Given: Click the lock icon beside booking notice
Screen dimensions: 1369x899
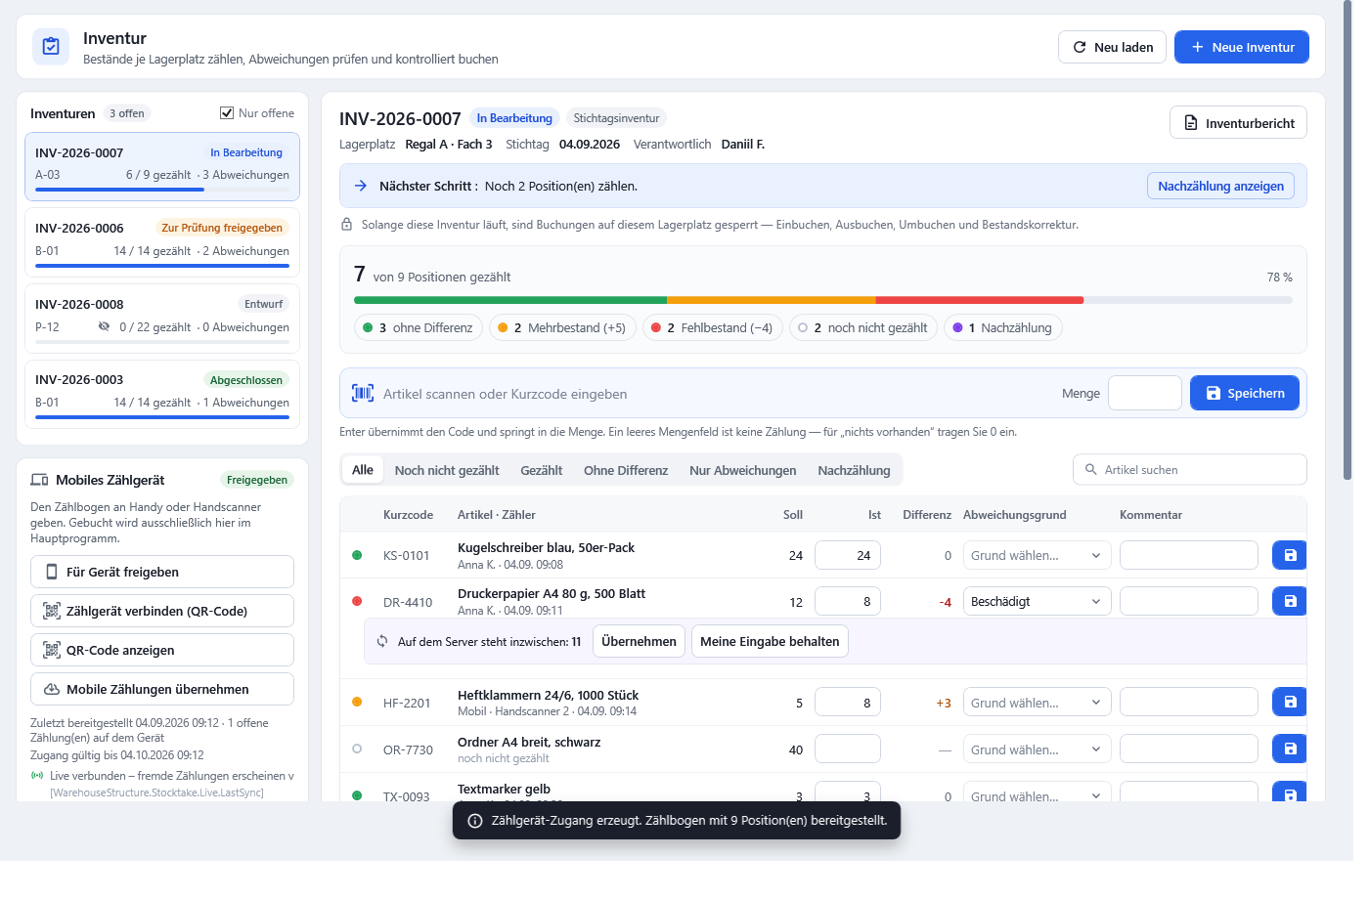Looking at the screenshot, I should point(347,225).
